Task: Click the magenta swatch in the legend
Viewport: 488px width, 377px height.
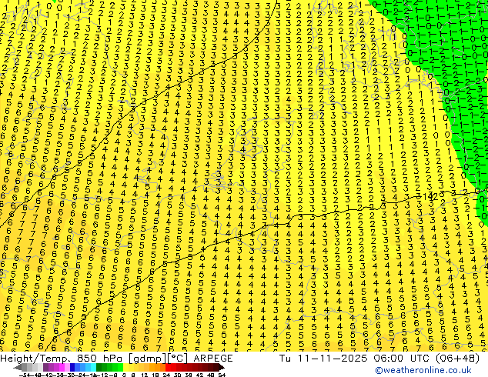Action: point(62,368)
